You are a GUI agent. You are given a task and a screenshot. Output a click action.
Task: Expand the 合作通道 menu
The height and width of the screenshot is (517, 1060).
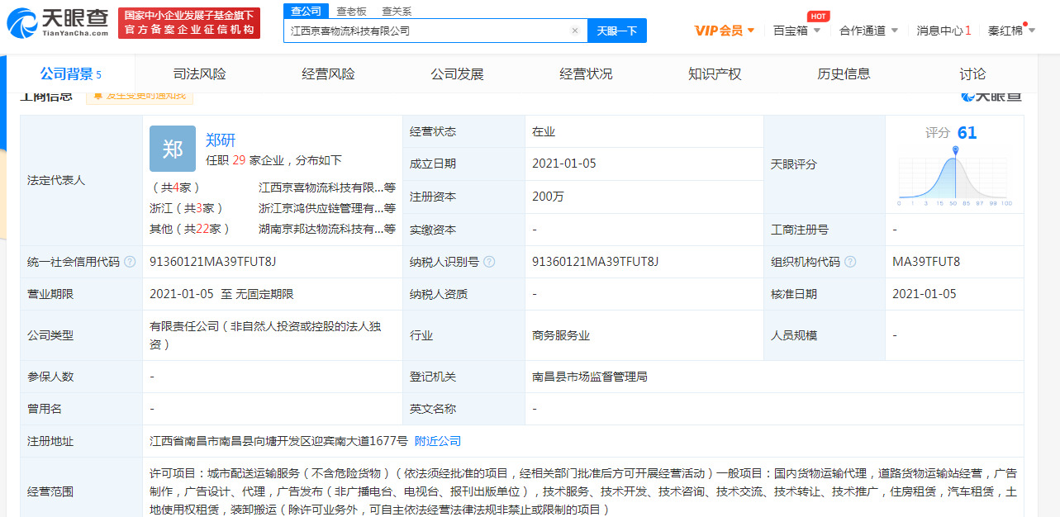(868, 31)
